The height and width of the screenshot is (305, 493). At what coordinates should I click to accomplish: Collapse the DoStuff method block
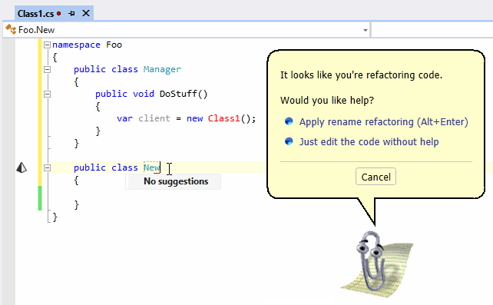pyautogui.click(x=47, y=94)
